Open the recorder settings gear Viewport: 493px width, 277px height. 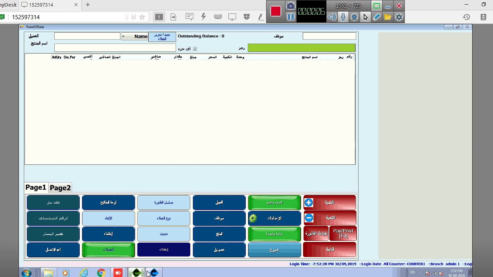pyautogui.click(x=399, y=17)
